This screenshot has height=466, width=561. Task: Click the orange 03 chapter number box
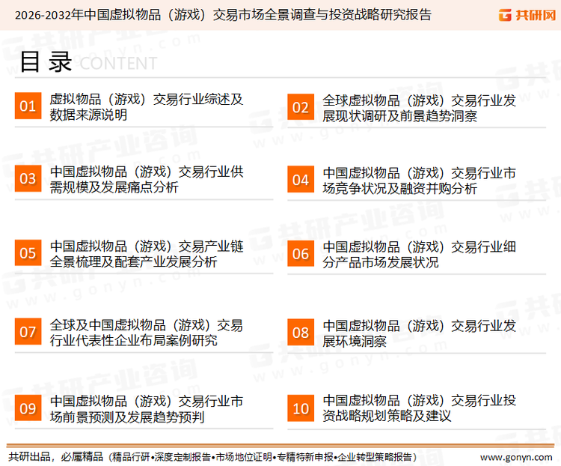(x=28, y=178)
